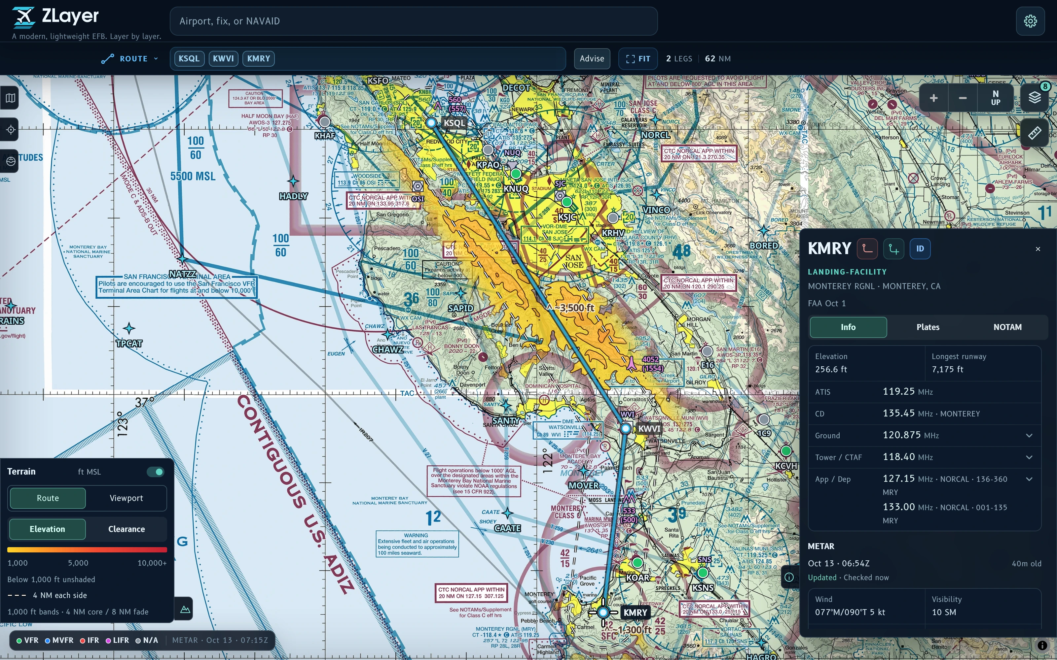Select the KSQL route chip

pos(189,58)
